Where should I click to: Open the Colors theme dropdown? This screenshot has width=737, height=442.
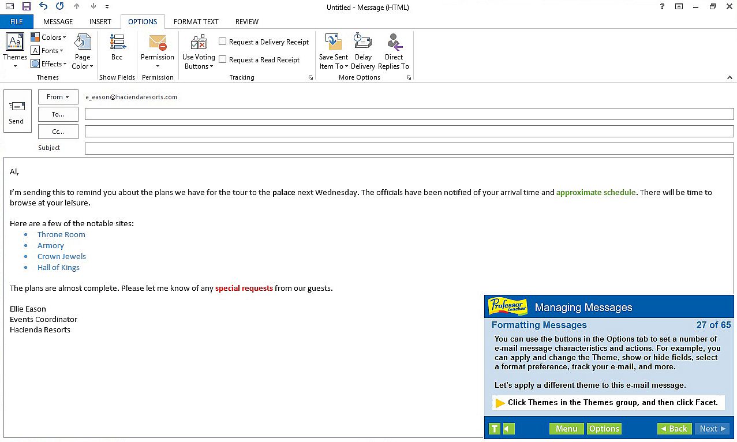click(x=48, y=38)
